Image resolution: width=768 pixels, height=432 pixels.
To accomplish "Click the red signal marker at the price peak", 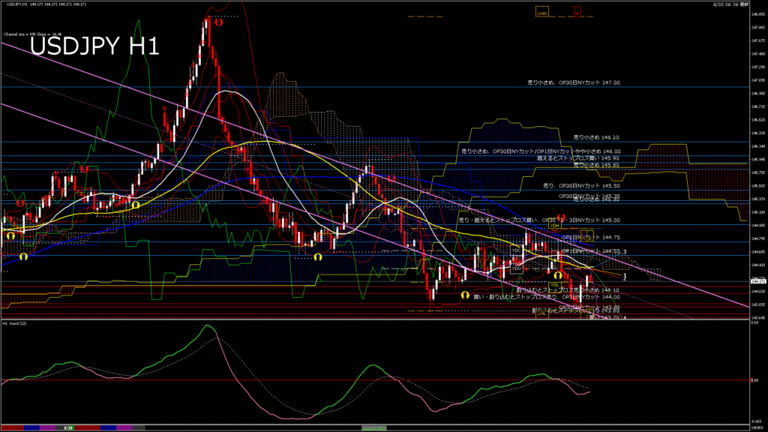I will click(218, 22).
